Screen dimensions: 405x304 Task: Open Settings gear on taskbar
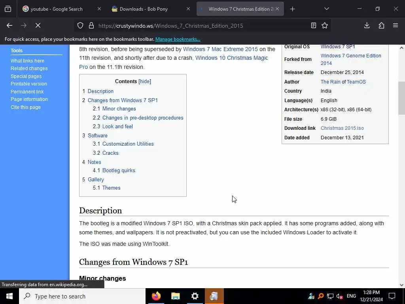click(x=195, y=296)
